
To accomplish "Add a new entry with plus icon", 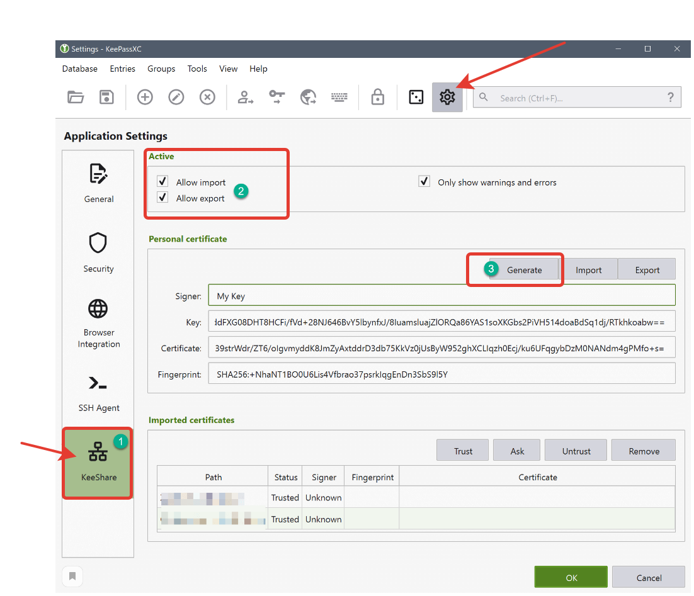I will point(145,97).
